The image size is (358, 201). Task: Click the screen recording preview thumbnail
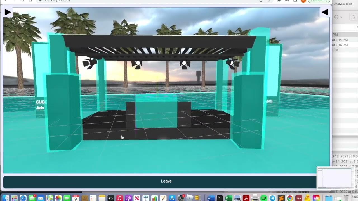tap(335, 178)
